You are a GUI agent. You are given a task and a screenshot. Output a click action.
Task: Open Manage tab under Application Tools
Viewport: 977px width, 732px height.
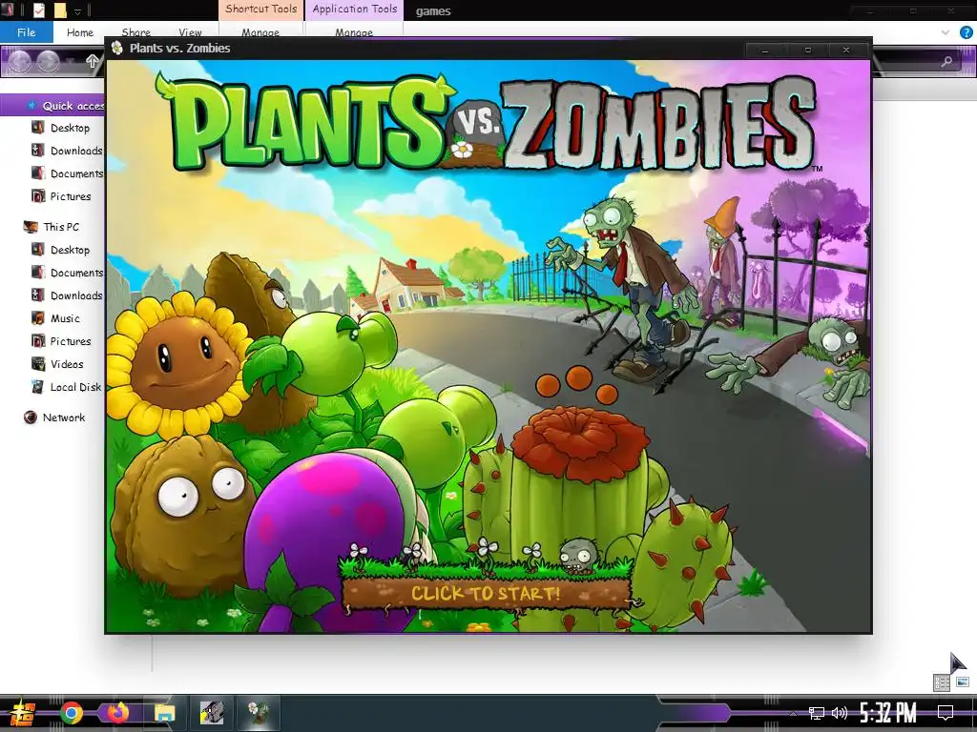click(354, 32)
